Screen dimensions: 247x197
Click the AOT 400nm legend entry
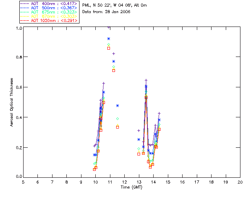(x=49, y=3)
